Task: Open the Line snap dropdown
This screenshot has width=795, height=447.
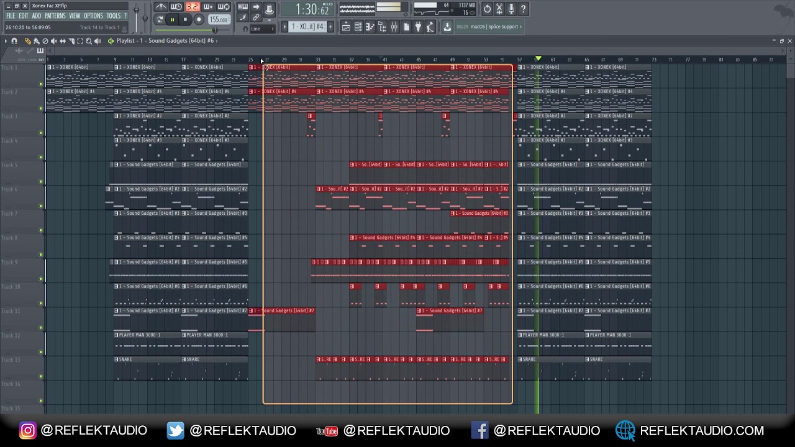Action: 261,29
